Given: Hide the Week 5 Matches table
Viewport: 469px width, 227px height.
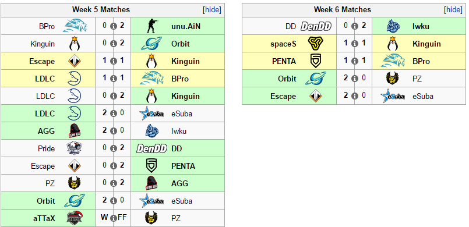Looking at the screenshot, I should click(x=212, y=9).
